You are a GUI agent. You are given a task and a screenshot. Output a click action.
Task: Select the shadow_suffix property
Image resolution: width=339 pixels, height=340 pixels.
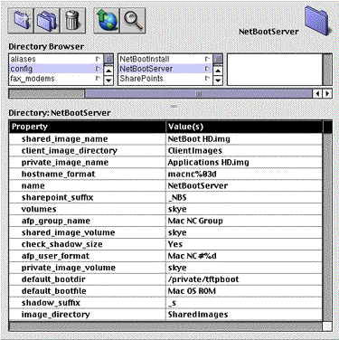point(51,303)
